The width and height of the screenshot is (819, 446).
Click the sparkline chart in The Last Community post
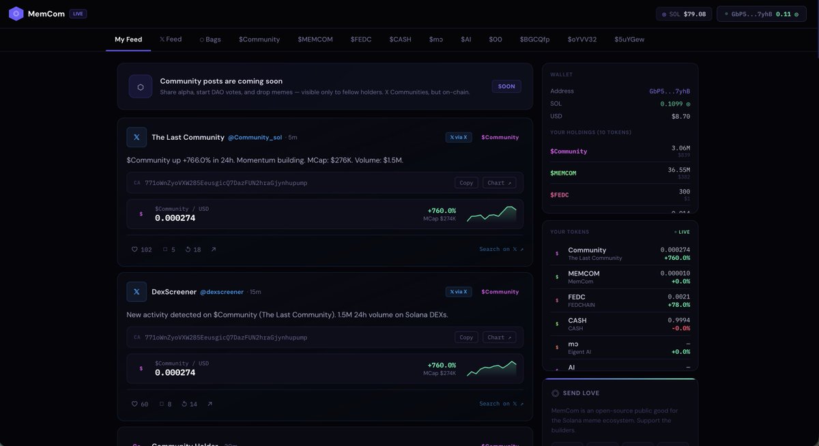[491, 214]
